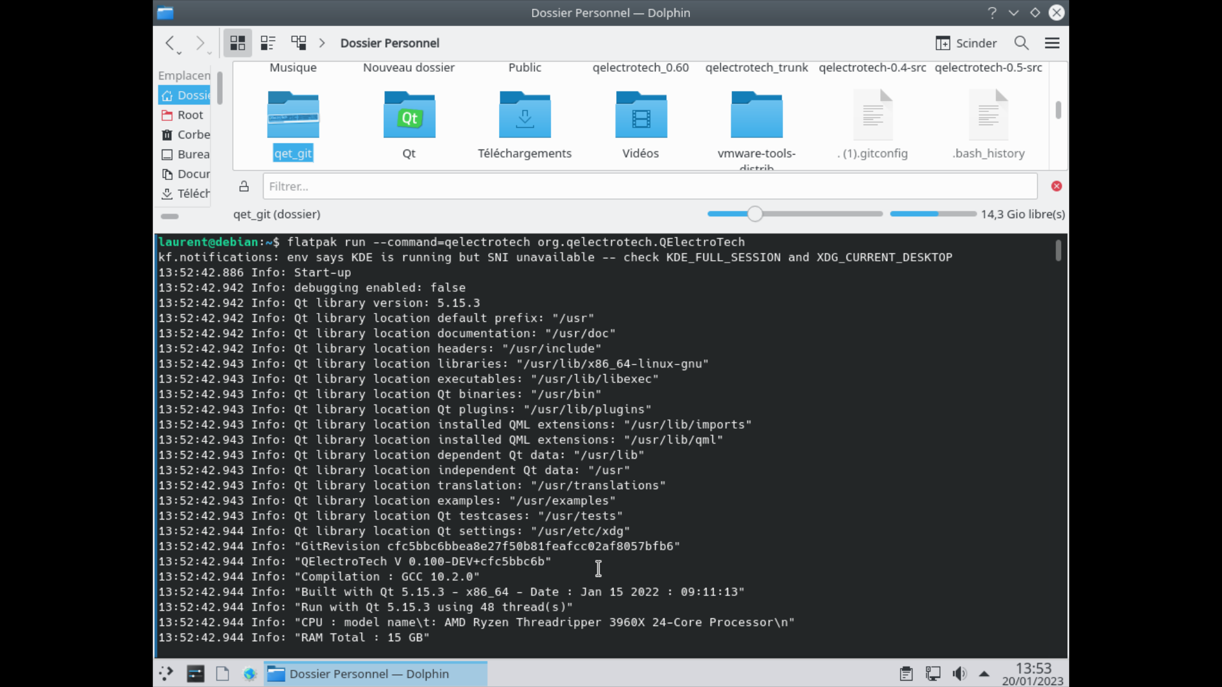
Task: Adjust the icon zoom slider handle
Action: [x=755, y=214]
